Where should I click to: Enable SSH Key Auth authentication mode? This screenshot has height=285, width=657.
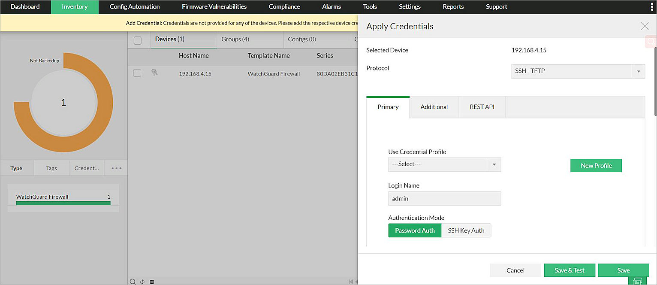coord(466,230)
